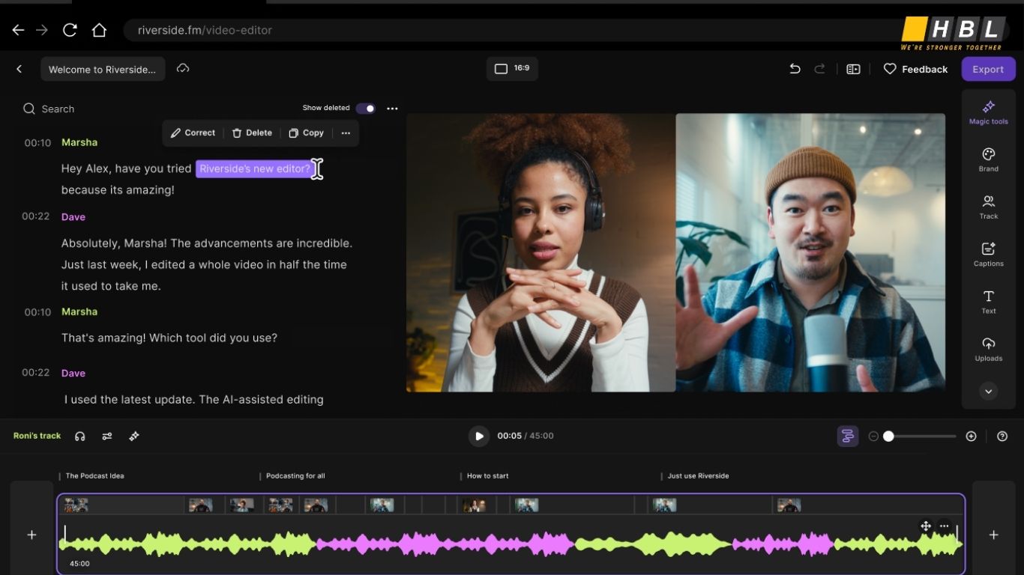Open the Captions panel
The width and height of the screenshot is (1024, 575).
point(988,254)
